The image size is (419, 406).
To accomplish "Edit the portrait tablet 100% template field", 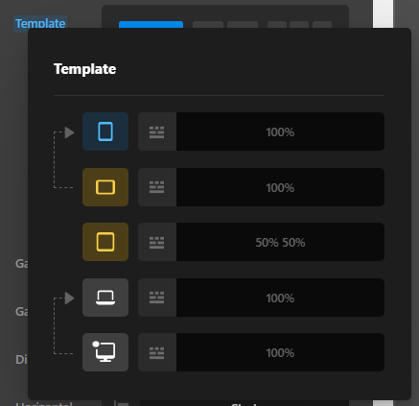I will coord(280,131).
